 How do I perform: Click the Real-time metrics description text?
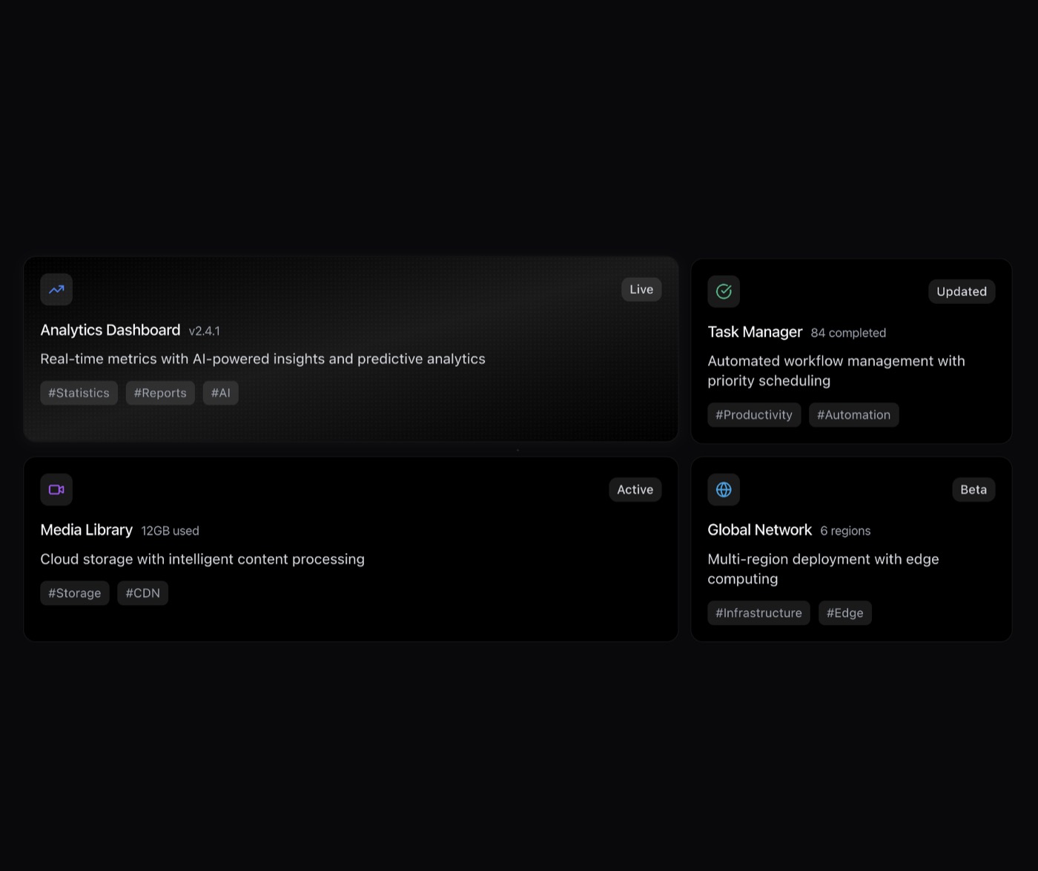263,359
